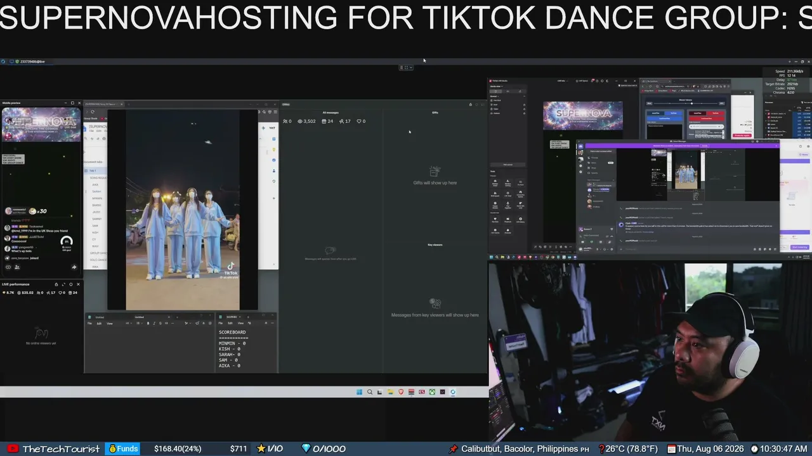This screenshot has height=456, width=812.
Task: Click the share arrow in Mobile preview
Action: [x=74, y=267]
